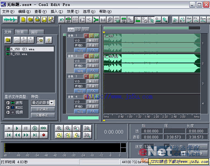The image size is (210, 166).
Task: Open session folder icon in main toolbar
Action: coord(30,20)
